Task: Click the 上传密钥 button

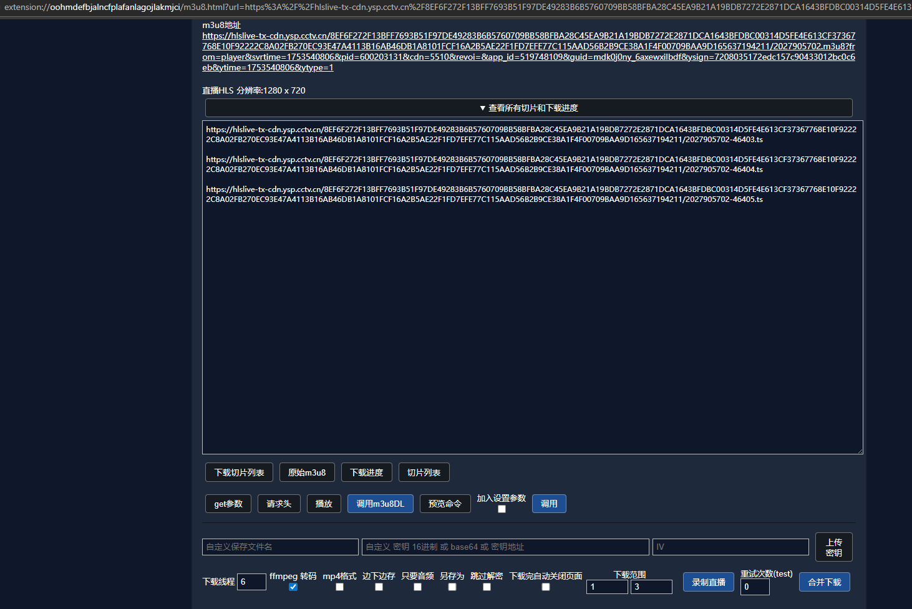Action: tap(833, 547)
